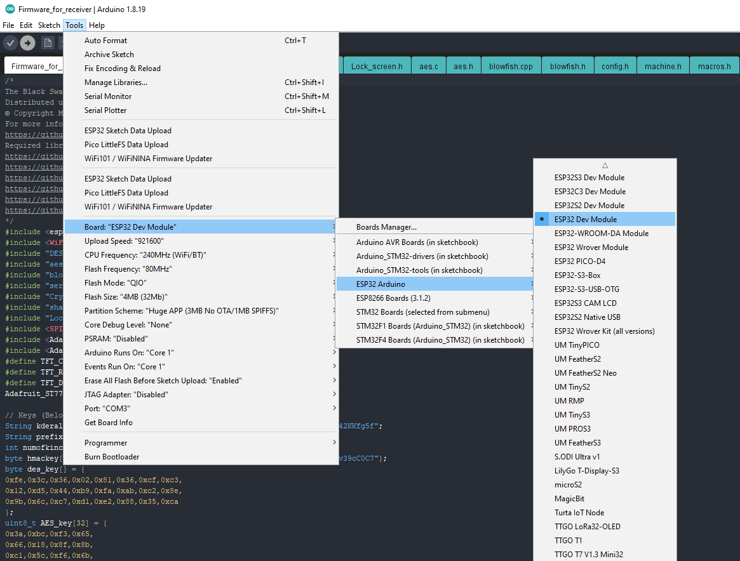Expand Upload Speed: "921600" submenu
Image resolution: width=740 pixels, height=561 pixels.
[x=201, y=241]
